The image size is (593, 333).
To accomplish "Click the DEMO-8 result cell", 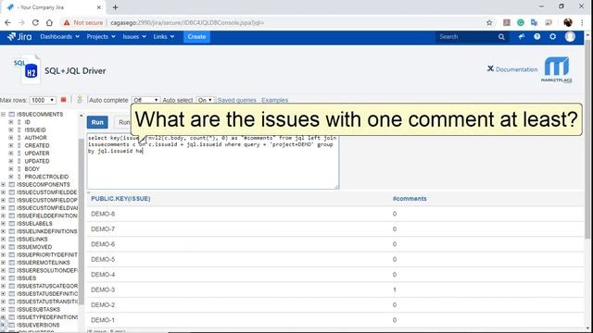I will pyautogui.click(x=103, y=214).
